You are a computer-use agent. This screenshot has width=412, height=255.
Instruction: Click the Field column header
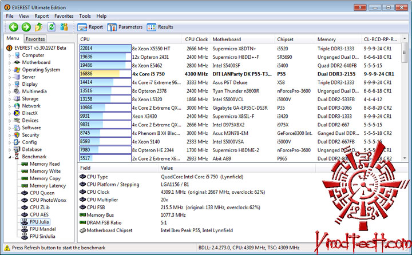click(x=118, y=168)
